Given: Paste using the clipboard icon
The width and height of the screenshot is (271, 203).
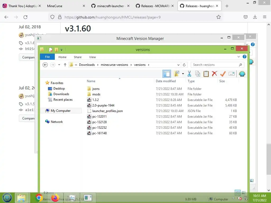Looking at the screenshot, I should pos(206,74).
